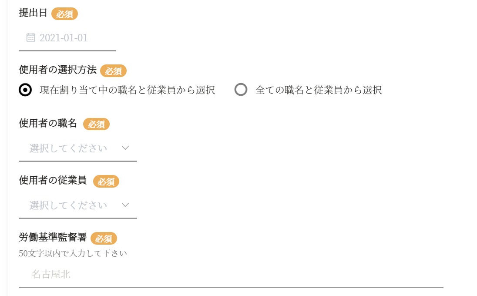Click the 必須 badge beside 労働基準監督署
The image size is (477, 296).
104,239
